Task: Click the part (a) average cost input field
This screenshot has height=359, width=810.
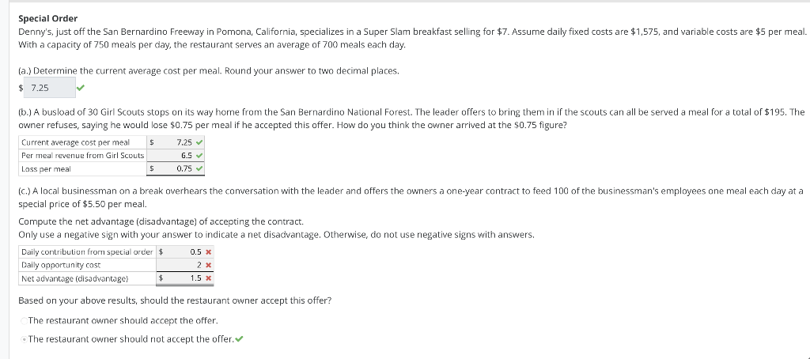Action: click(50, 88)
